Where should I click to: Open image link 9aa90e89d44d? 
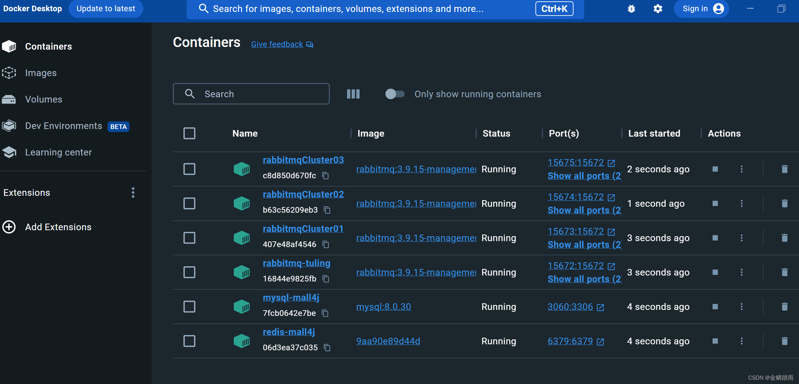coord(388,341)
